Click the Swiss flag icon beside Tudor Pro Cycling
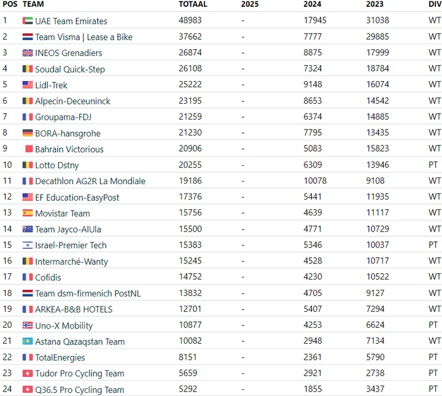 click(28, 373)
